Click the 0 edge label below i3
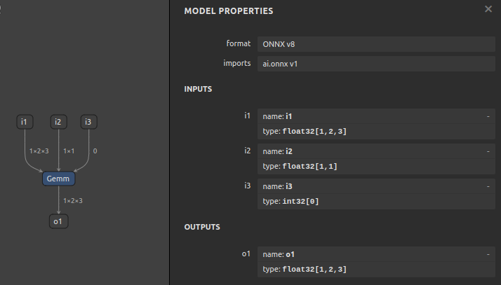 pyautogui.click(x=95, y=151)
